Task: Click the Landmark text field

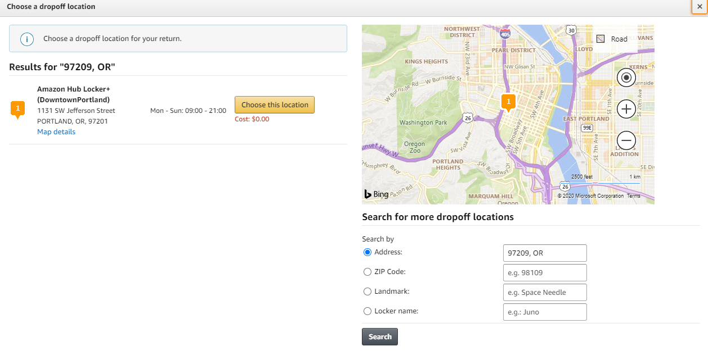Action: [544, 293]
